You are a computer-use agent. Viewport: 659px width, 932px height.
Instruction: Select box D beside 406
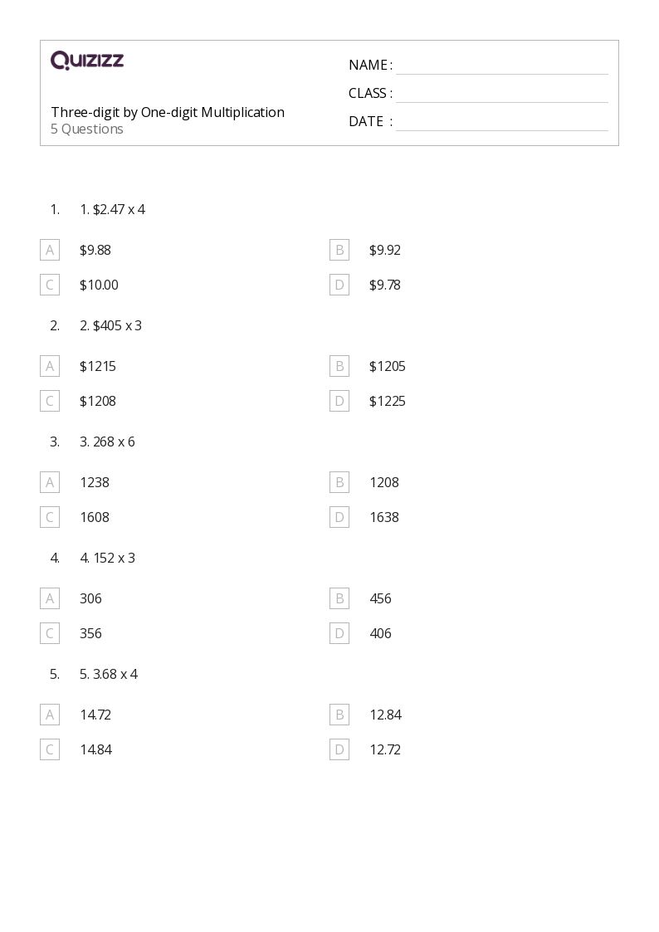pos(339,633)
